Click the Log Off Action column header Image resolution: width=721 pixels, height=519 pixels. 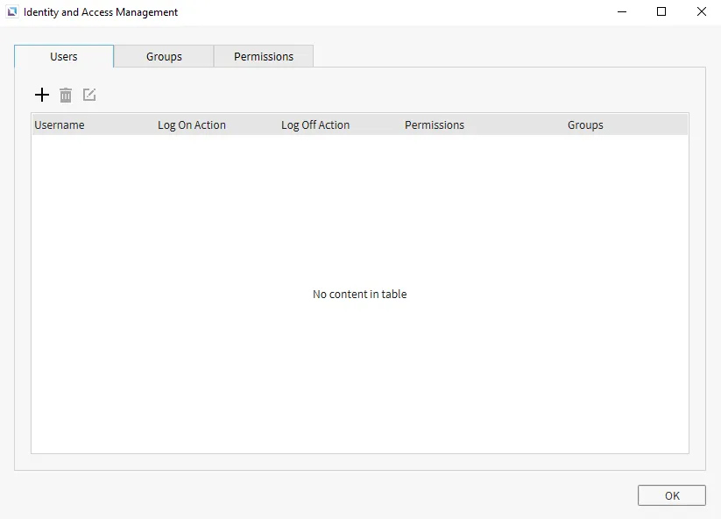315,124
